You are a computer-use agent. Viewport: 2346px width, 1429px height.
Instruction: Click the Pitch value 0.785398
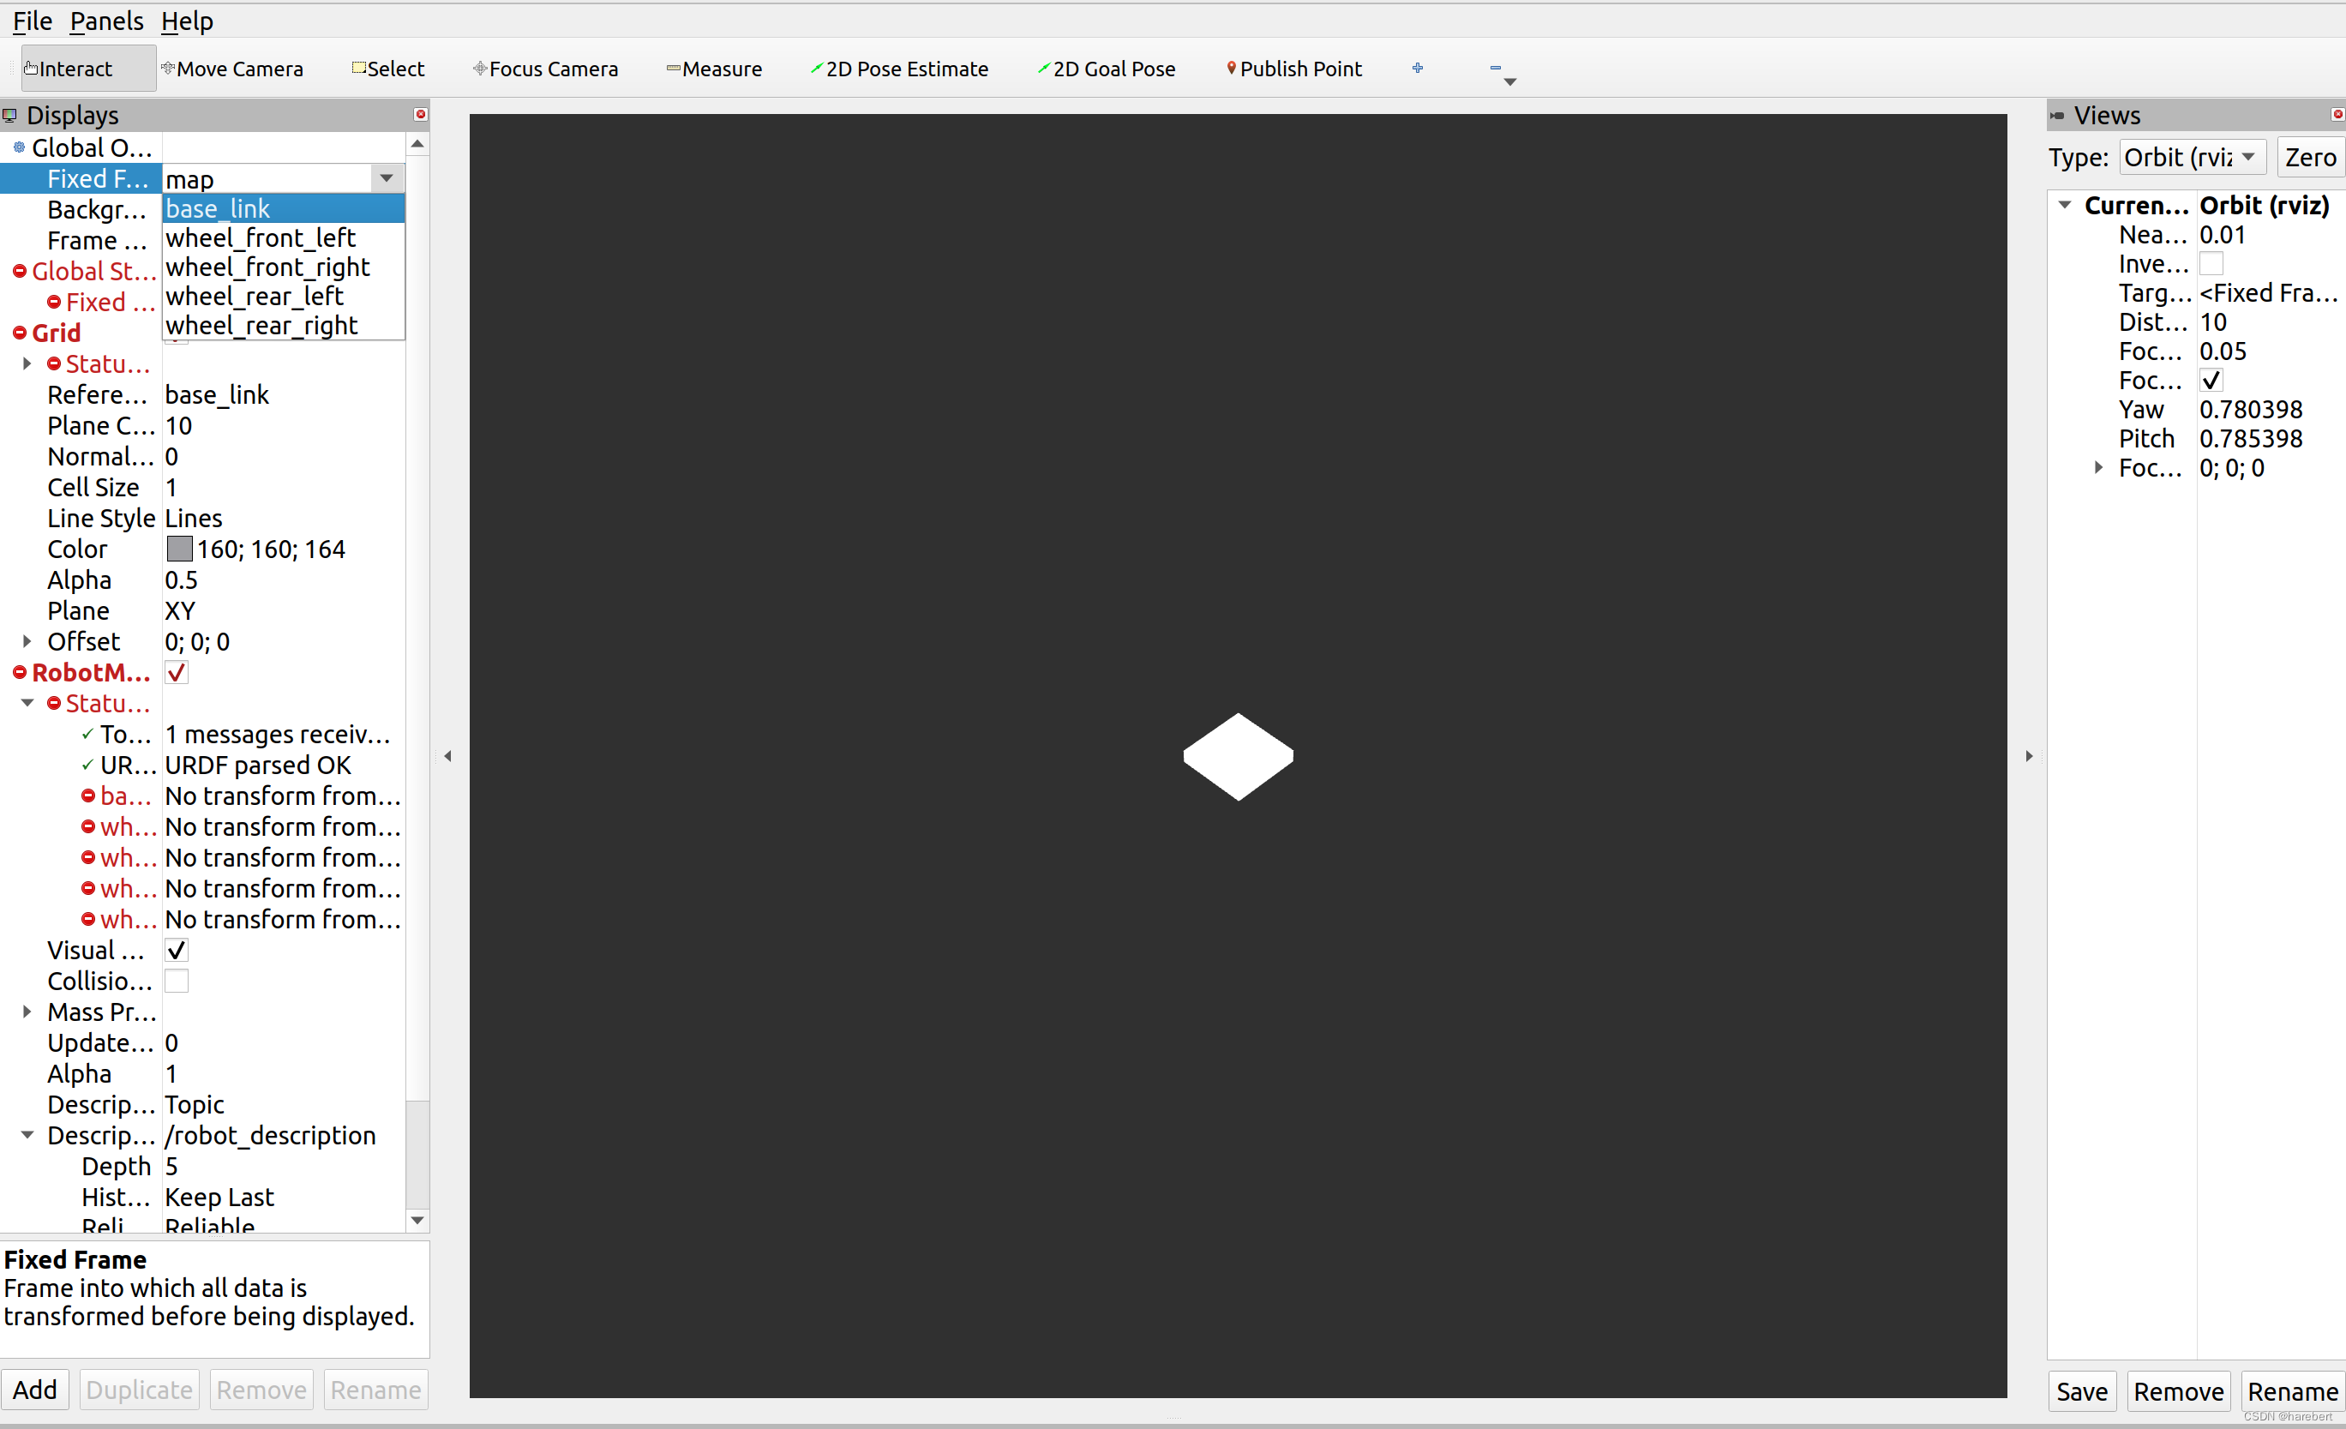[x=2250, y=439]
